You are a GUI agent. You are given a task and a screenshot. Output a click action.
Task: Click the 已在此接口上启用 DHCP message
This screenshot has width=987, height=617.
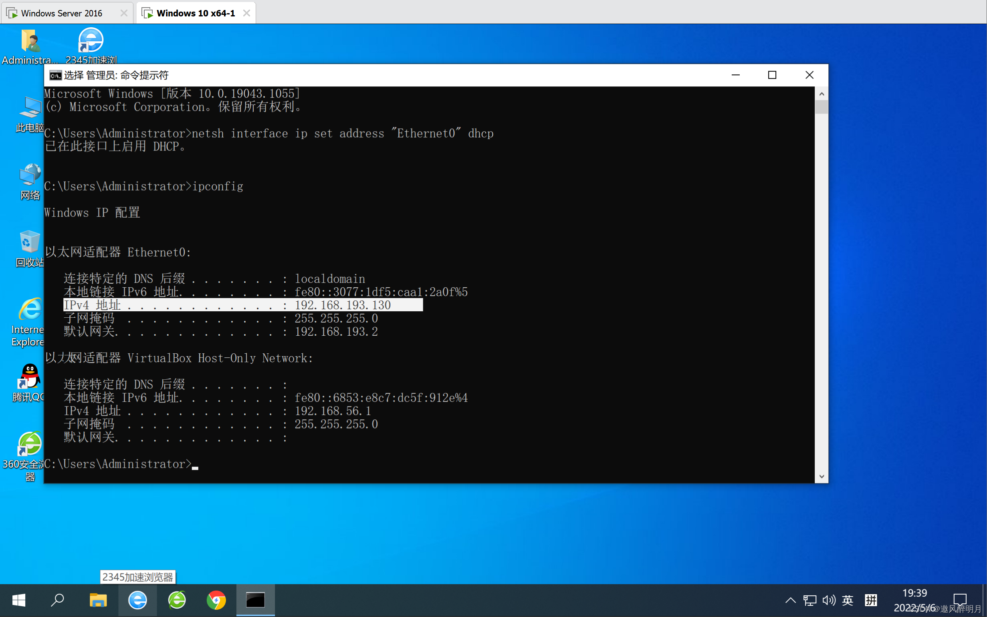[x=115, y=146]
